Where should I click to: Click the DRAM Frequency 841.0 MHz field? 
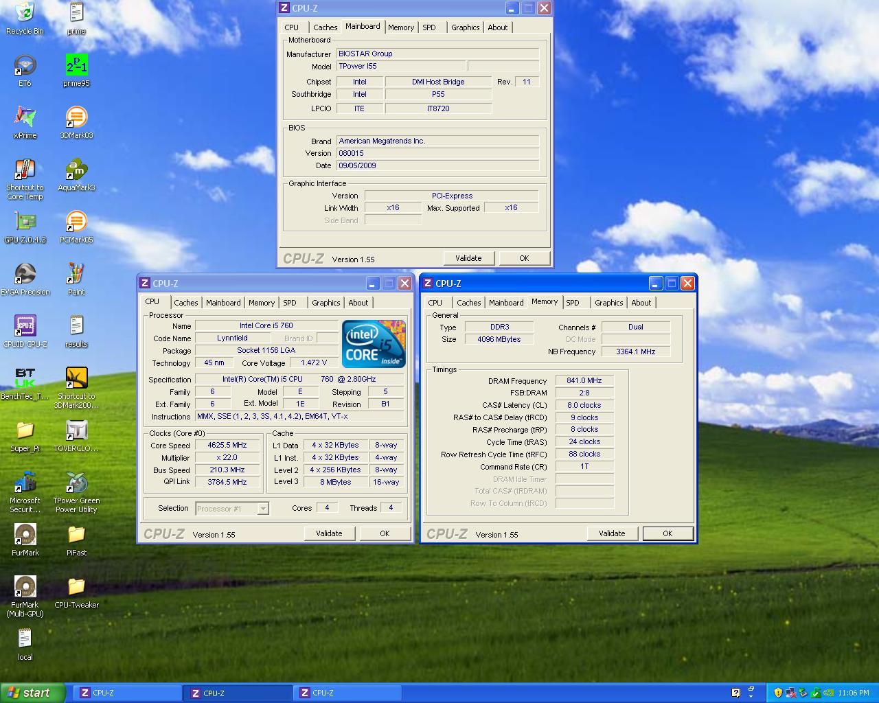pos(584,380)
